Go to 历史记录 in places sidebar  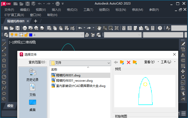[x=33, y=75]
